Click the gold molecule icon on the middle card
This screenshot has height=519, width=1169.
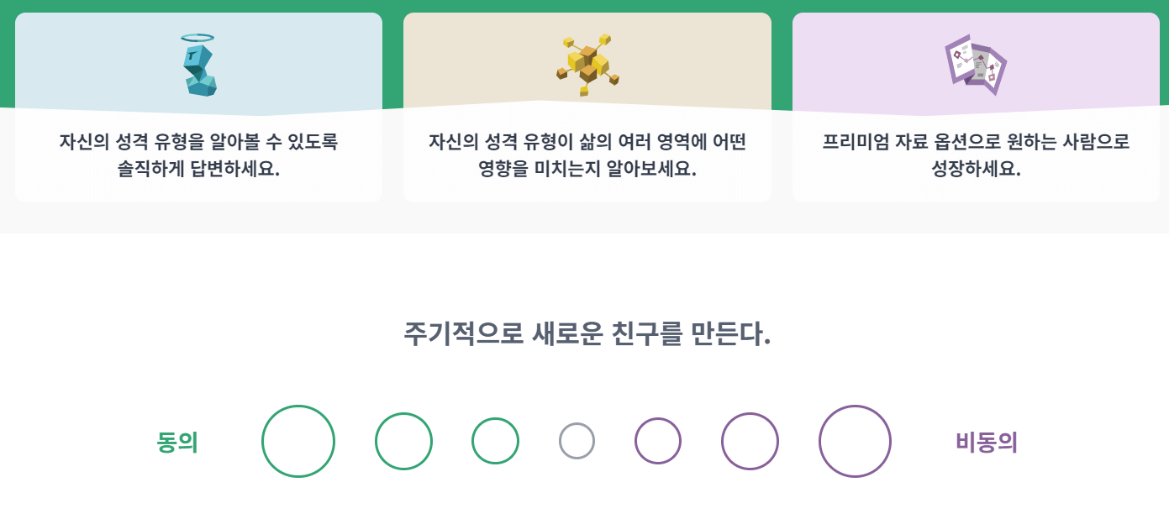tap(587, 63)
